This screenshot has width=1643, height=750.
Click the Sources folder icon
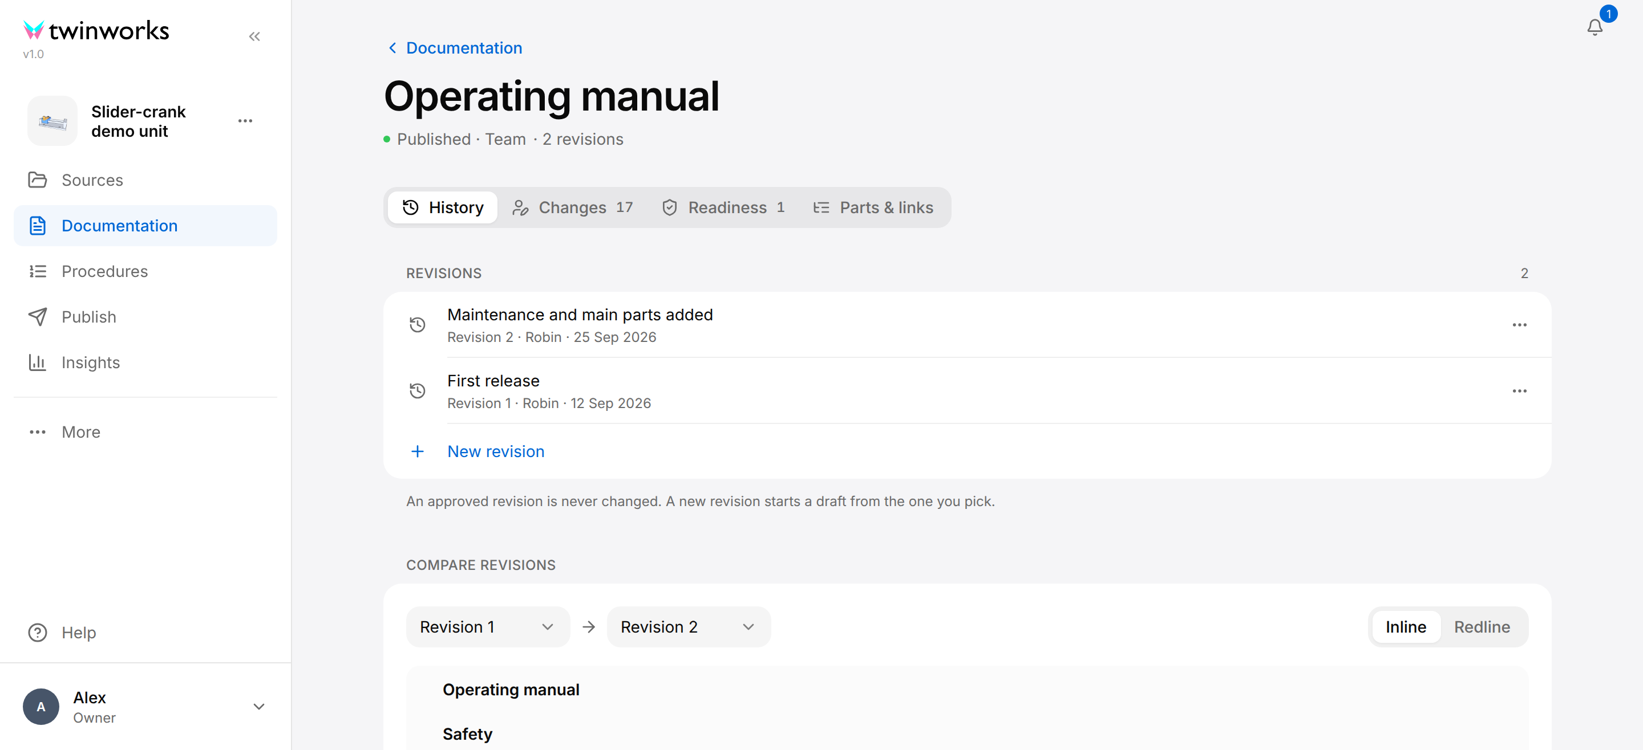38,180
